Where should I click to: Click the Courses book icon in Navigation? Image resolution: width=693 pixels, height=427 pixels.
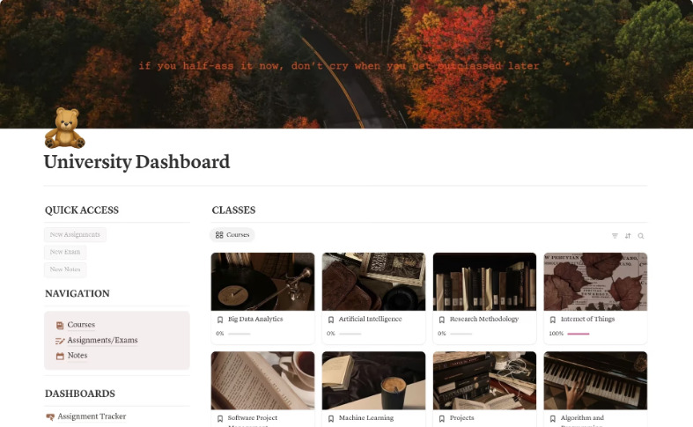[60, 326]
